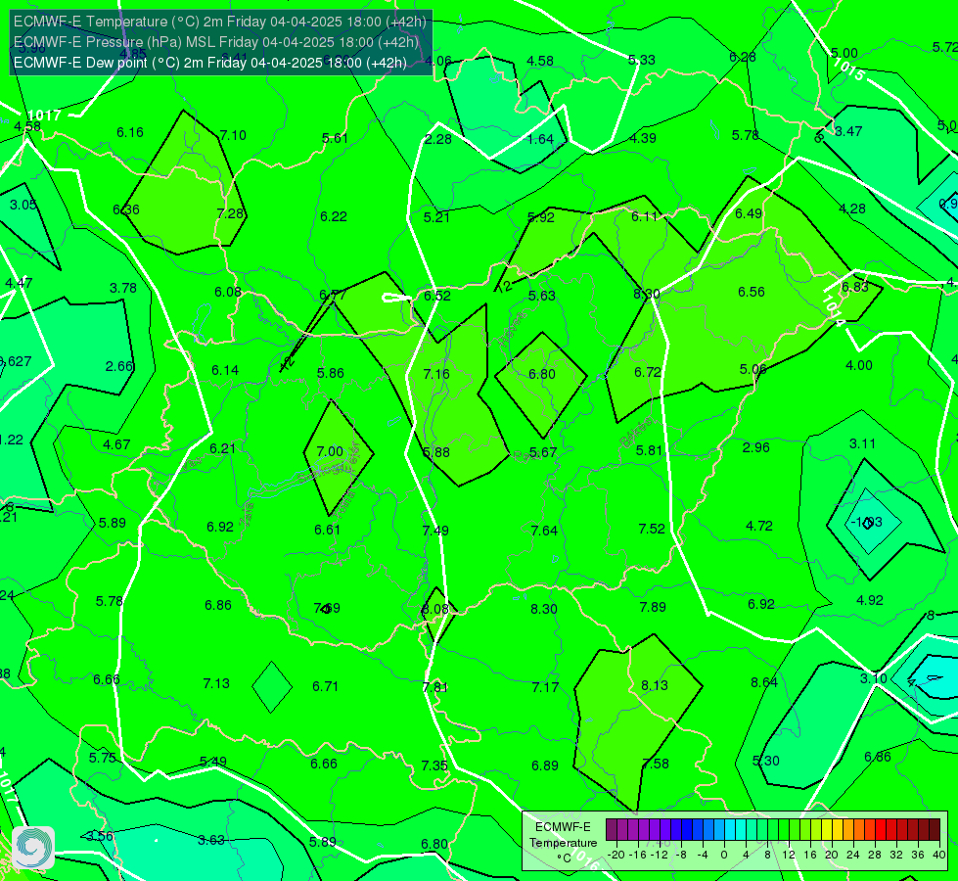This screenshot has width=958, height=881.
Task: Click the grid value 8.13
Action: coord(655,685)
